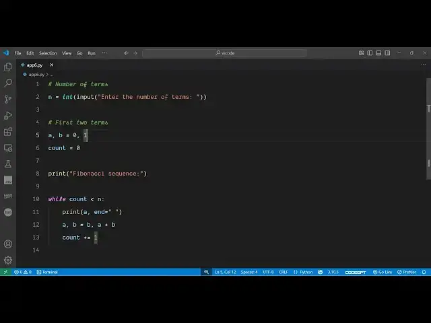Open the Edit menu
The image size is (431, 323).
click(30, 53)
